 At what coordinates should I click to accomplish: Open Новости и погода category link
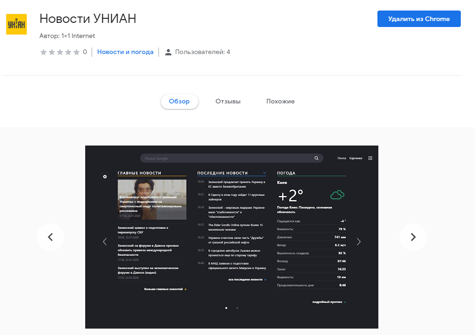[126, 52]
